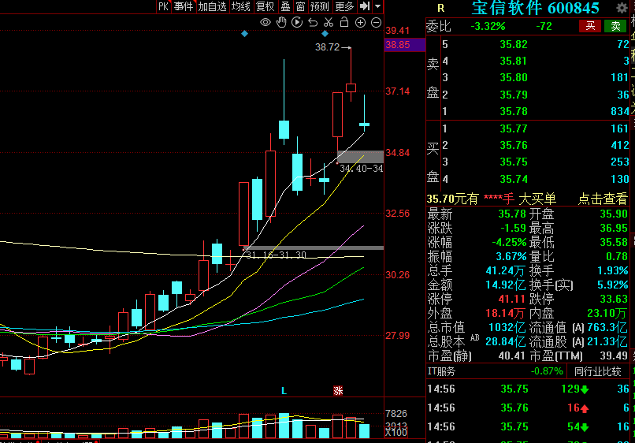Screen dimensions: 635x443
Task: Open 同行业比较 industry comparison
Action: [598, 371]
